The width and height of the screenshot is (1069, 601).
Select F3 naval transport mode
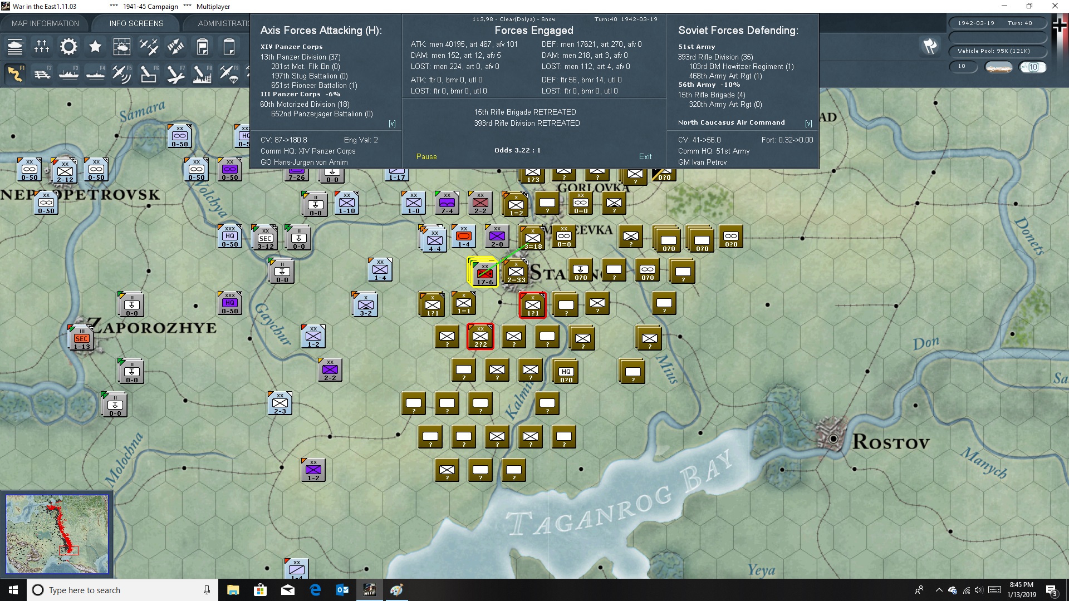click(69, 73)
